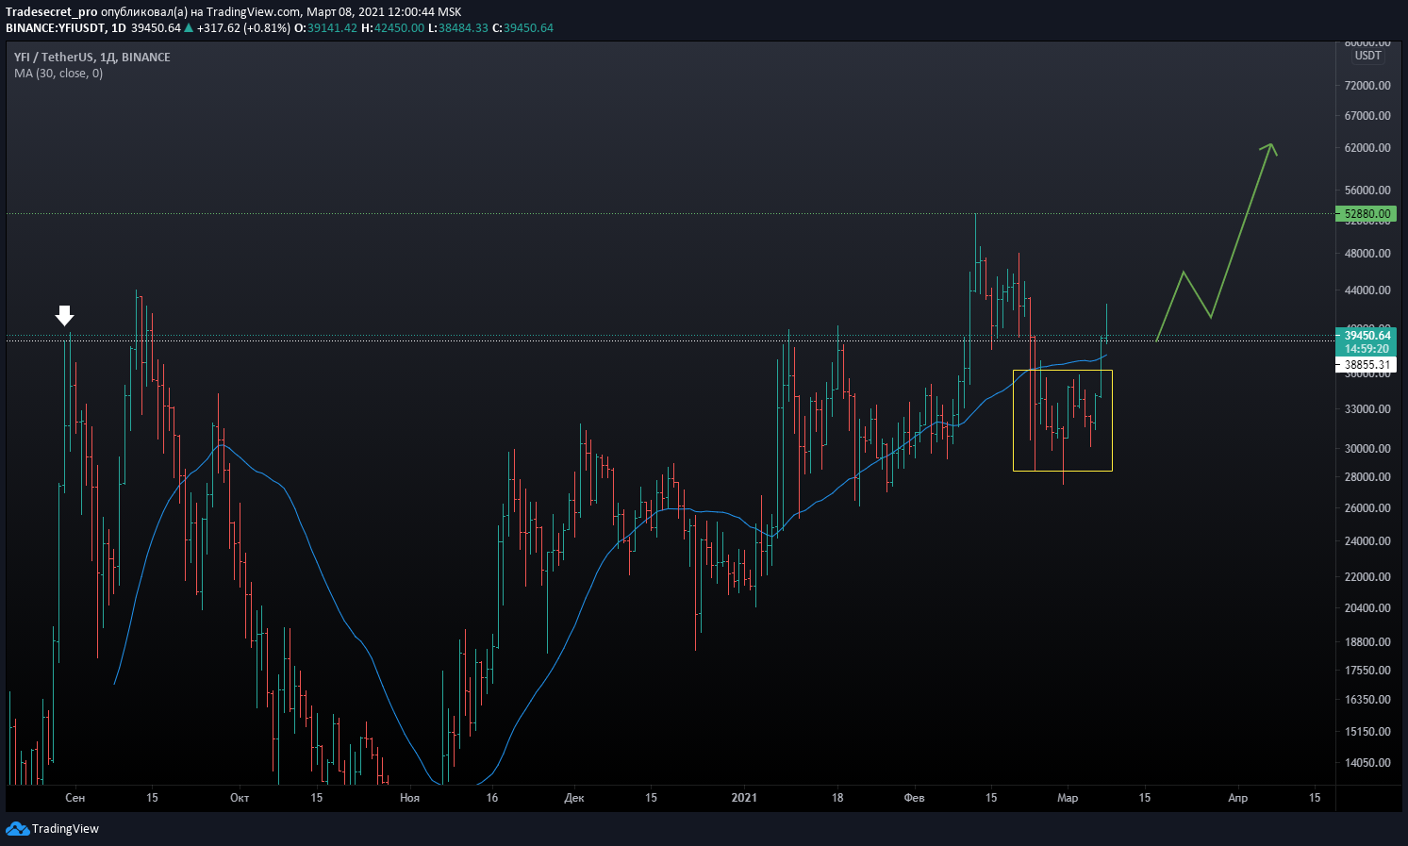This screenshot has height=846, width=1408.
Task: Click the Ноя month label on time axis
Action: click(409, 798)
